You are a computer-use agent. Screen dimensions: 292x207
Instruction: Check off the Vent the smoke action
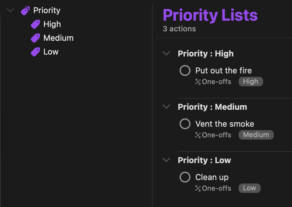coord(185,124)
